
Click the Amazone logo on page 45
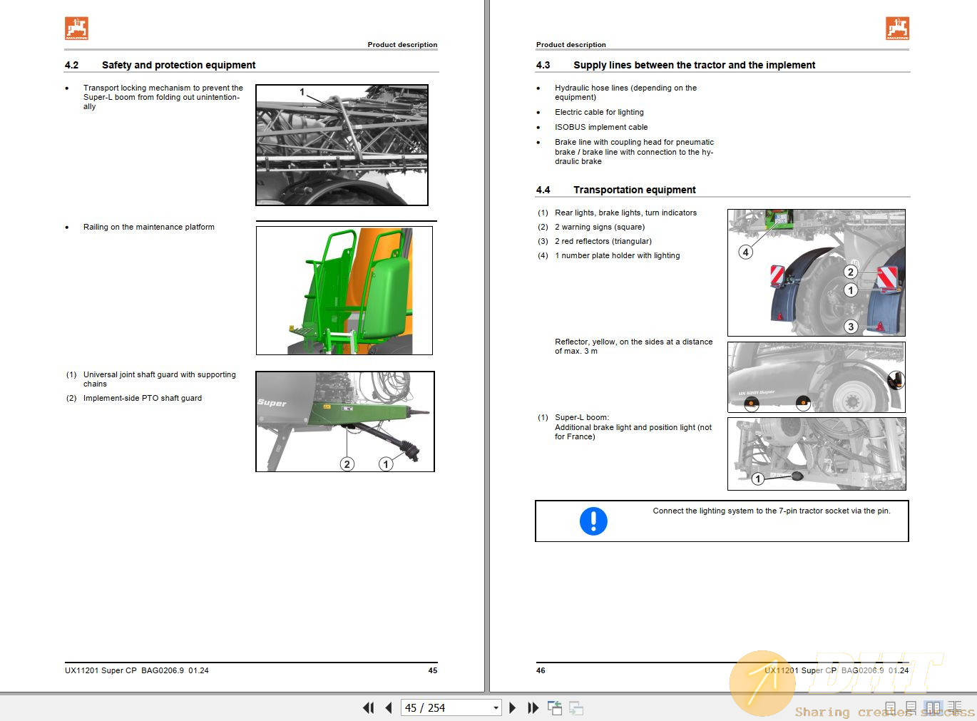point(76,29)
